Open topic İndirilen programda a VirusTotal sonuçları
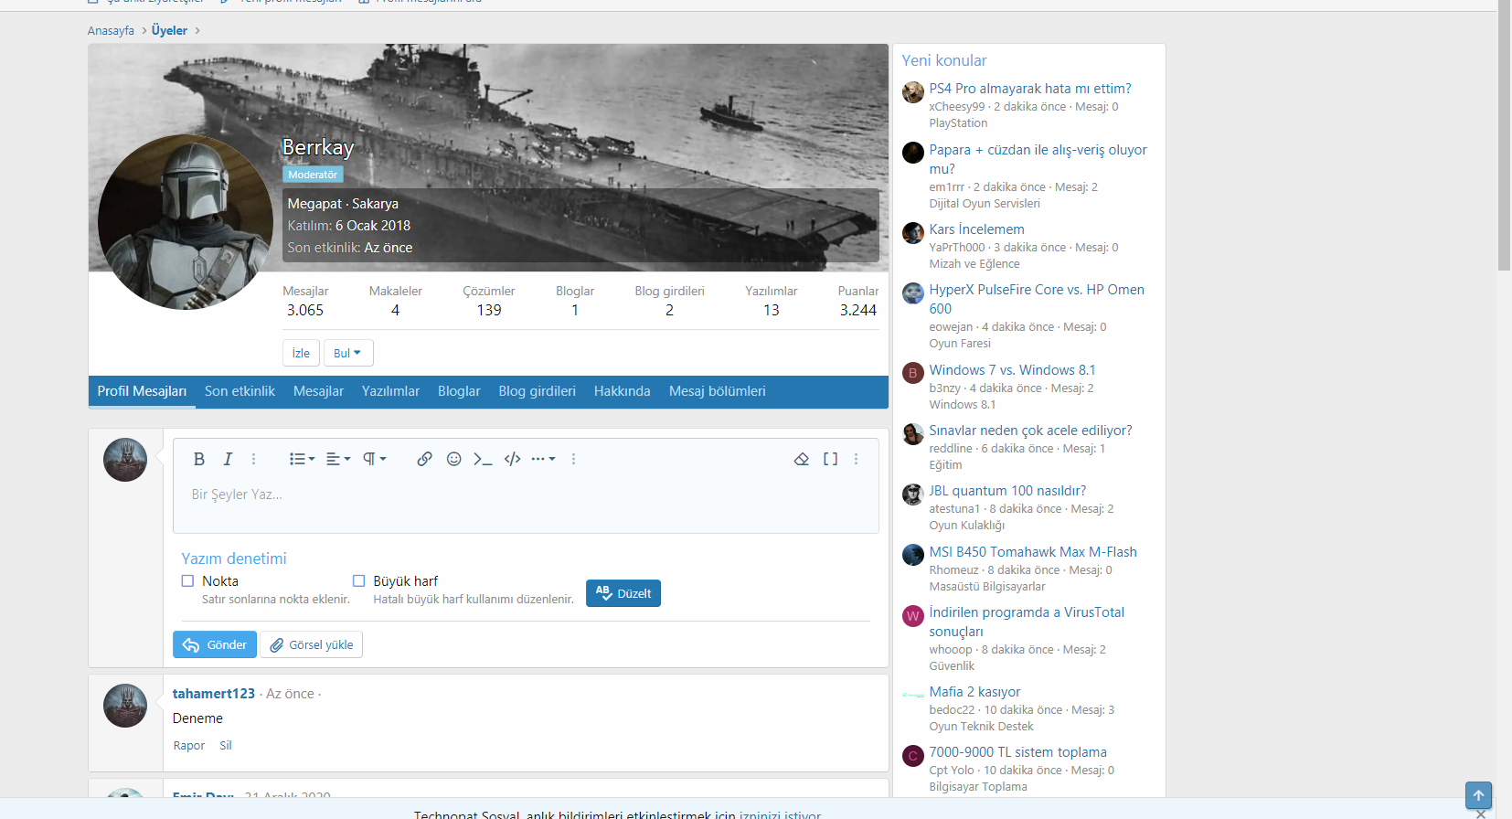Screen dimensions: 1512x819 [1027, 622]
